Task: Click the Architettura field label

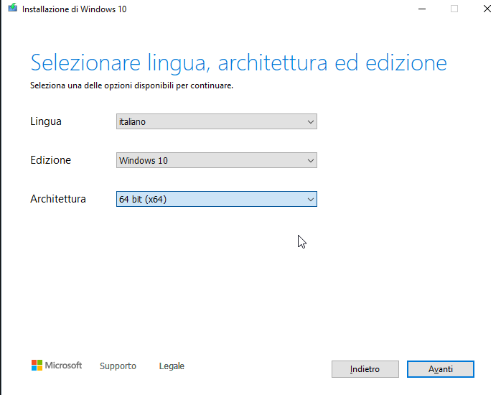Action: pos(57,199)
